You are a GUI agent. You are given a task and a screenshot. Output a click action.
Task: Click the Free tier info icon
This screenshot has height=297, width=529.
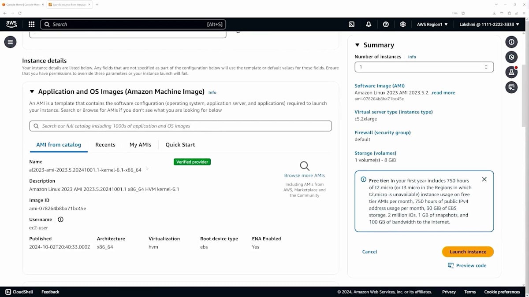click(364, 180)
